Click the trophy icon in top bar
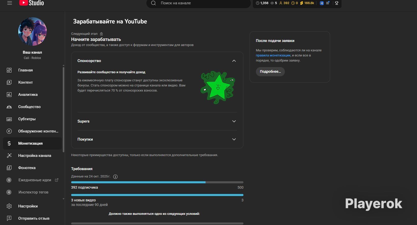 pyautogui.click(x=337, y=3)
